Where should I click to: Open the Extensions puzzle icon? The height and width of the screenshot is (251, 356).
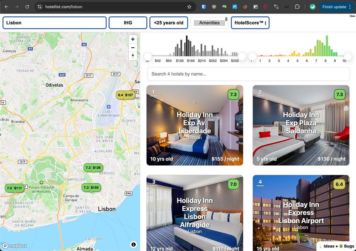tap(297, 7)
